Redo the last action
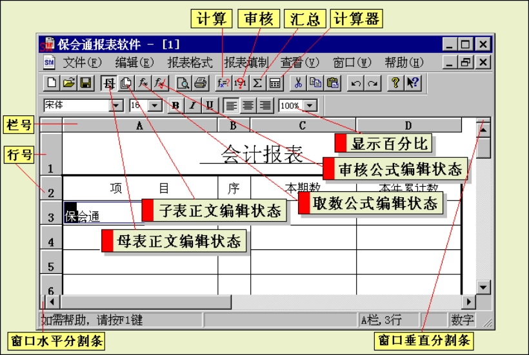 (x=372, y=83)
